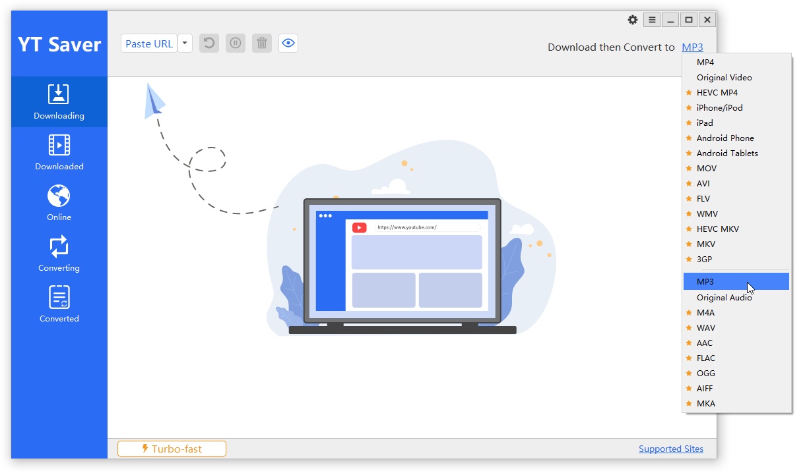
Task: Click the delete trash icon in toolbar
Action: pos(262,43)
